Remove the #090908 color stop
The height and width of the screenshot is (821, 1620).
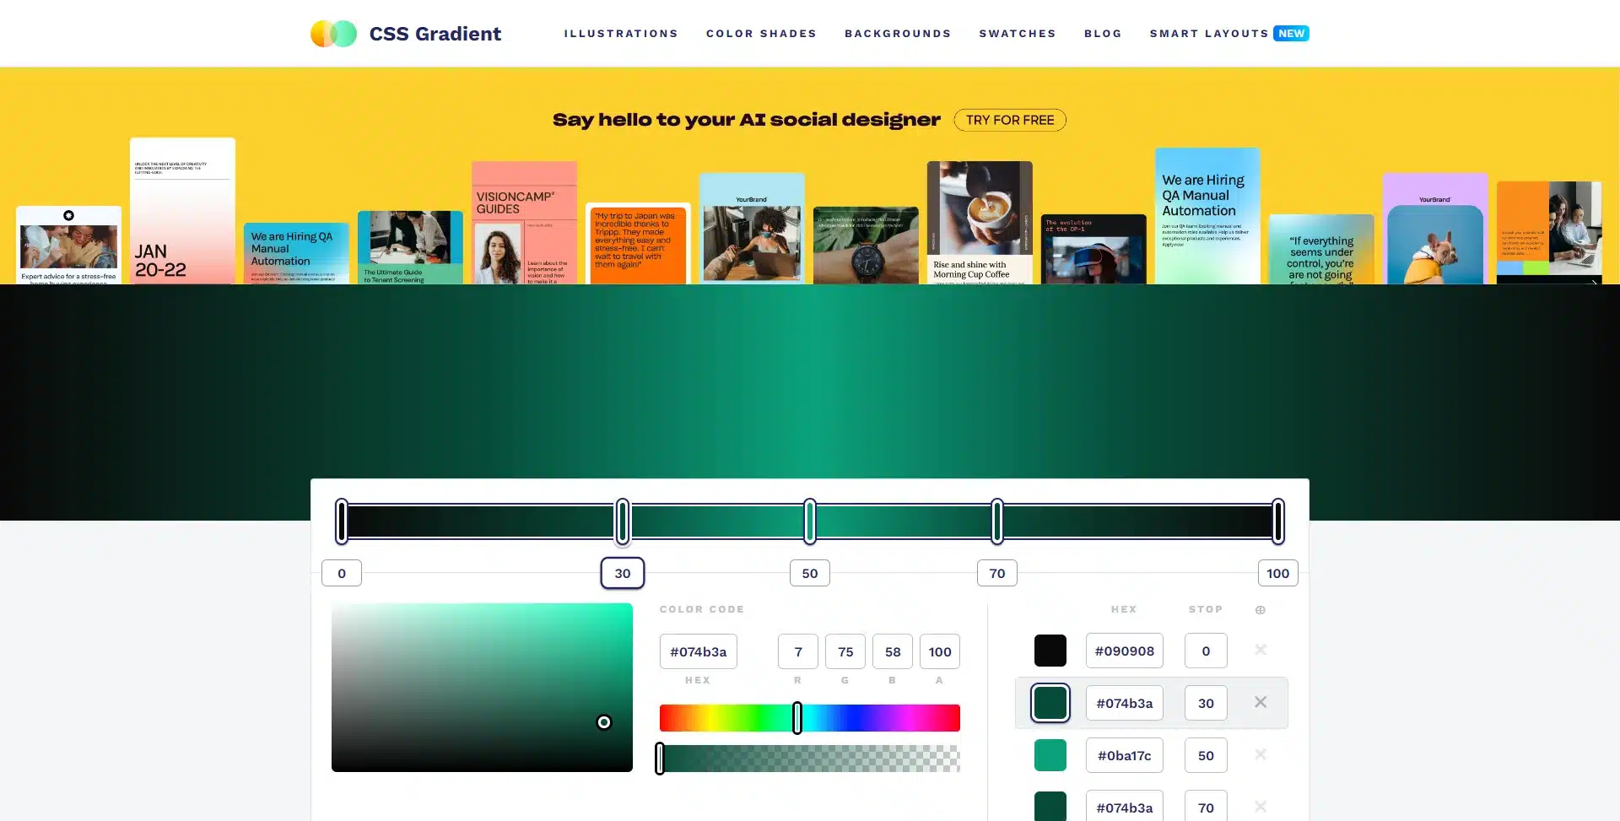pos(1260,650)
